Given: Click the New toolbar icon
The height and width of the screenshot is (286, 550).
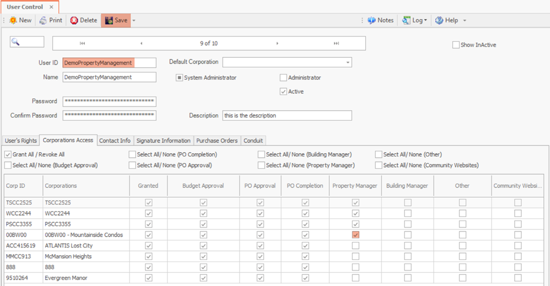Looking at the screenshot, I should pos(13,20).
